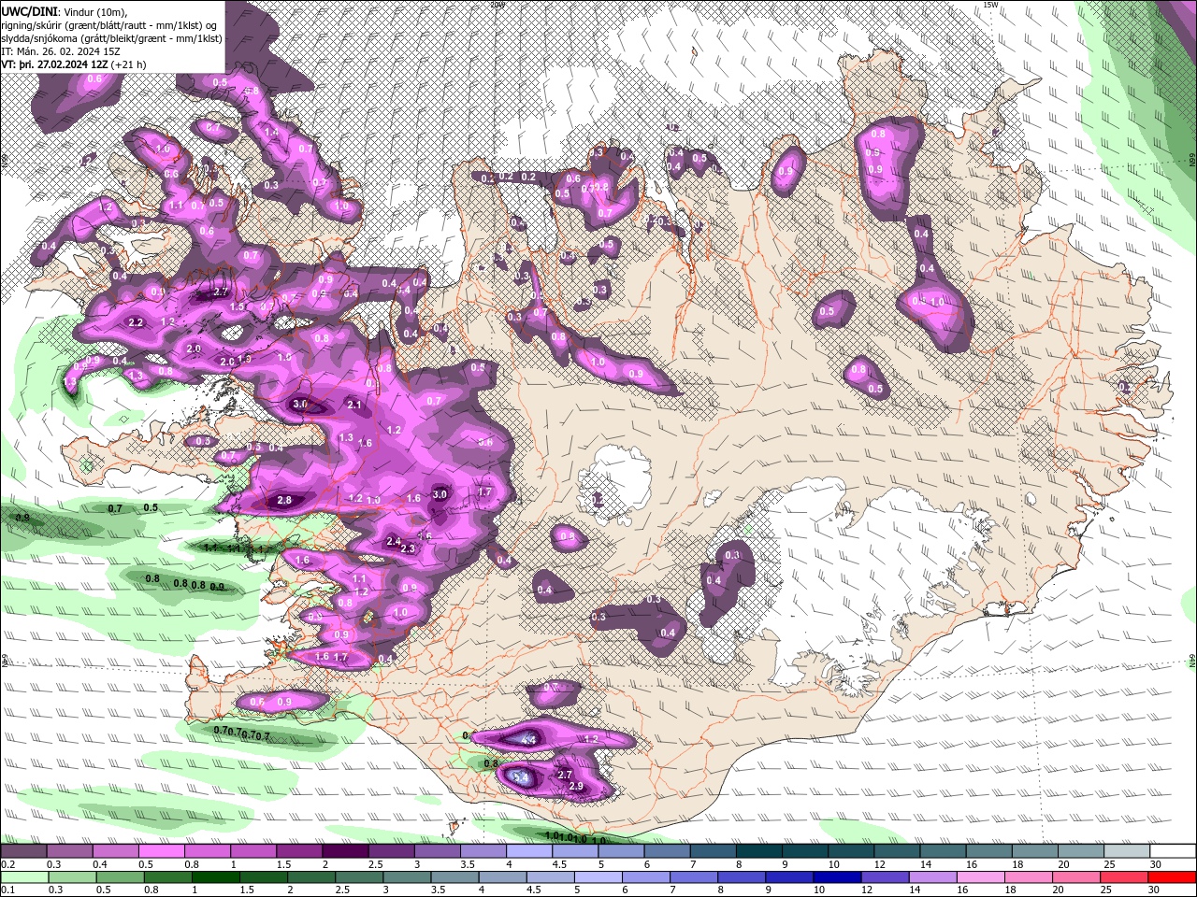Click the '0.2' label in snow legend
This screenshot has height=897, width=1197.
point(7,864)
